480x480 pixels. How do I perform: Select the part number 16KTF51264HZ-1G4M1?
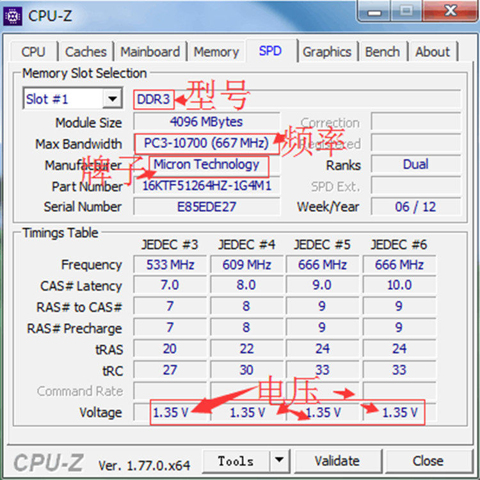tap(206, 186)
